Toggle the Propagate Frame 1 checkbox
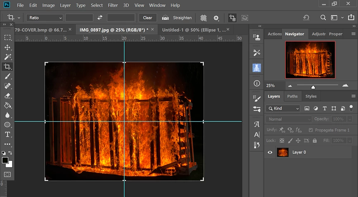This screenshot has height=197, width=358. [x=311, y=130]
